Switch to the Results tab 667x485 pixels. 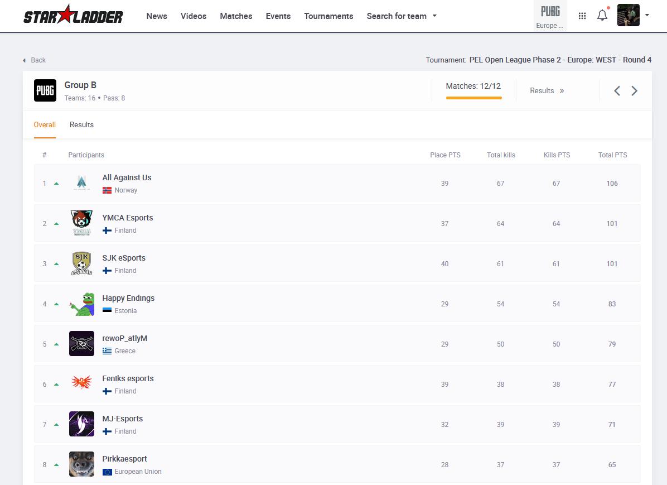coord(81,125)
